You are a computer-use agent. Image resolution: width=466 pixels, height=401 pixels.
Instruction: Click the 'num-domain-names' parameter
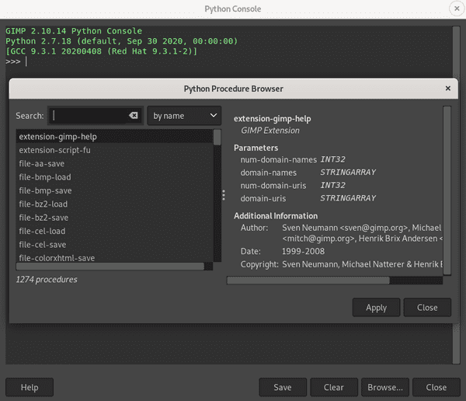click(x=279, y=160)
